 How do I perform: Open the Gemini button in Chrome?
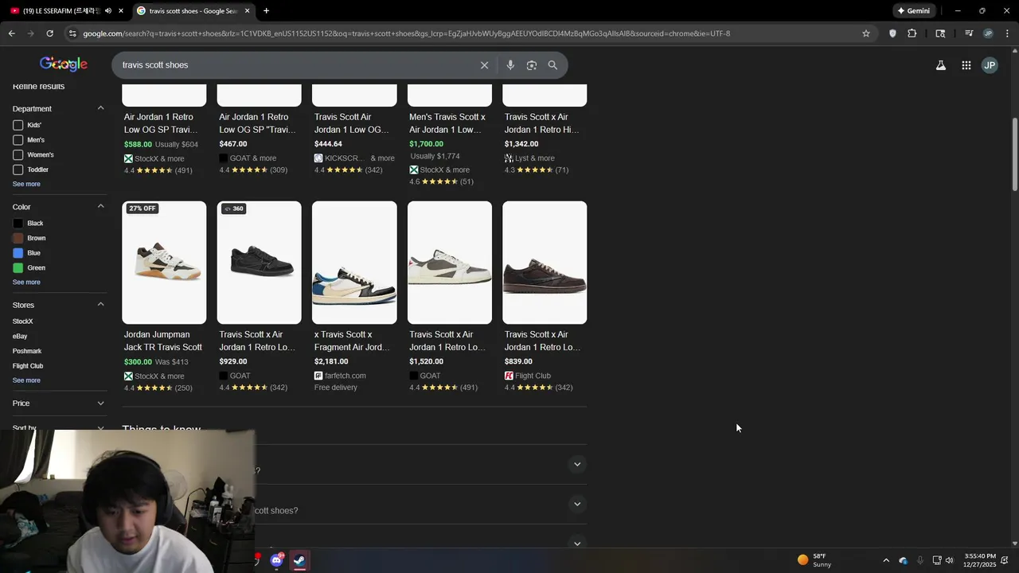(913, 11)
